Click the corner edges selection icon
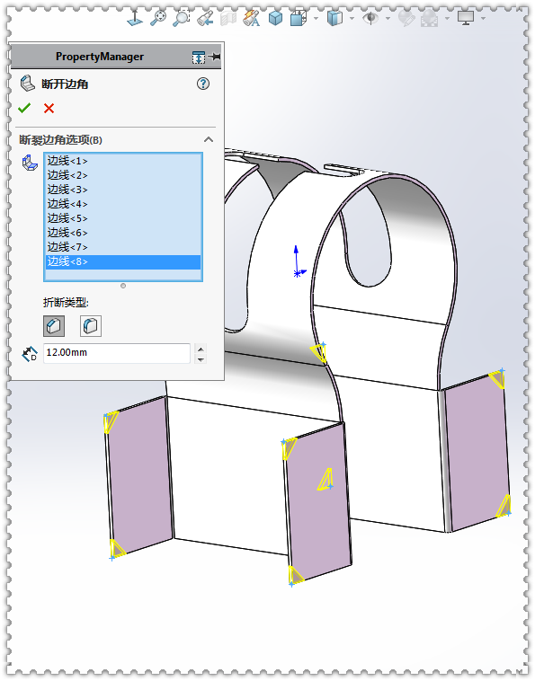The image size is (535, 681). click(30, 163)
